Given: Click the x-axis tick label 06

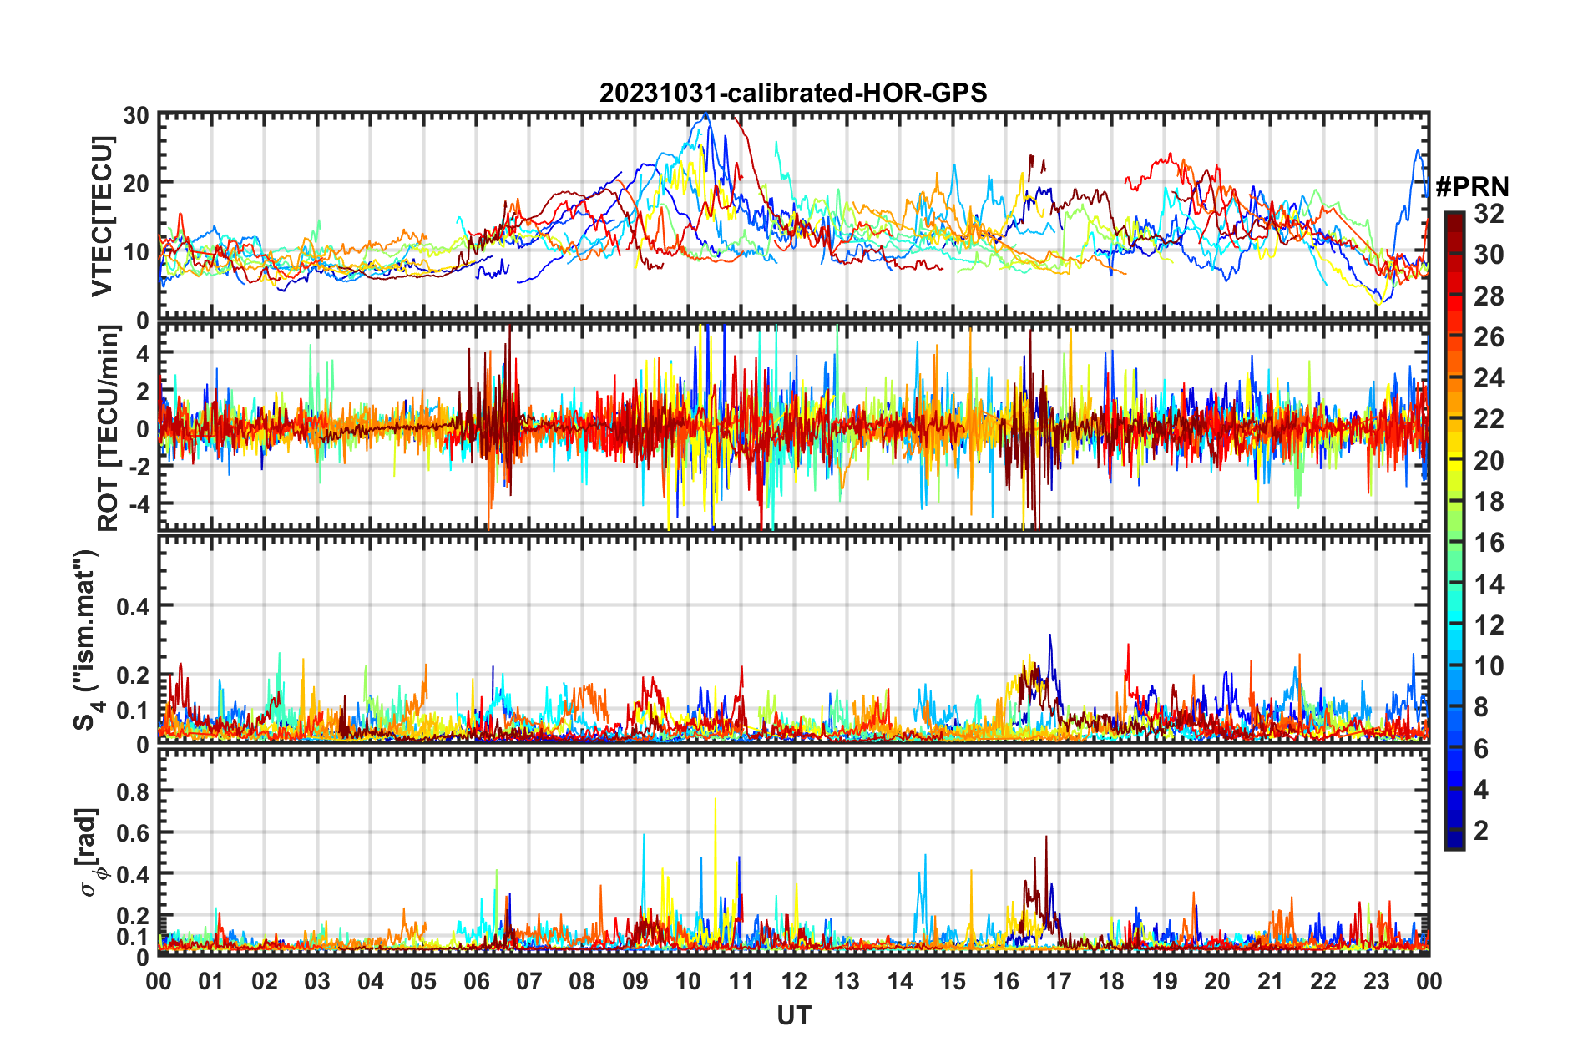Looking at the screenshot, I should point(476,980).
